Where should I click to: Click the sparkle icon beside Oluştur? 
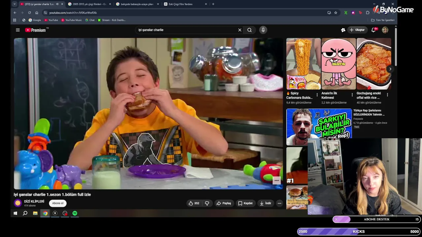pos(343,30)
